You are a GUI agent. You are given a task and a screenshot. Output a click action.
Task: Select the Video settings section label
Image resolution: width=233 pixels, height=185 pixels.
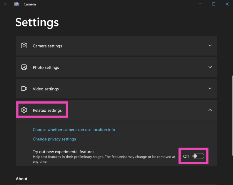click(x=46, y=89)
